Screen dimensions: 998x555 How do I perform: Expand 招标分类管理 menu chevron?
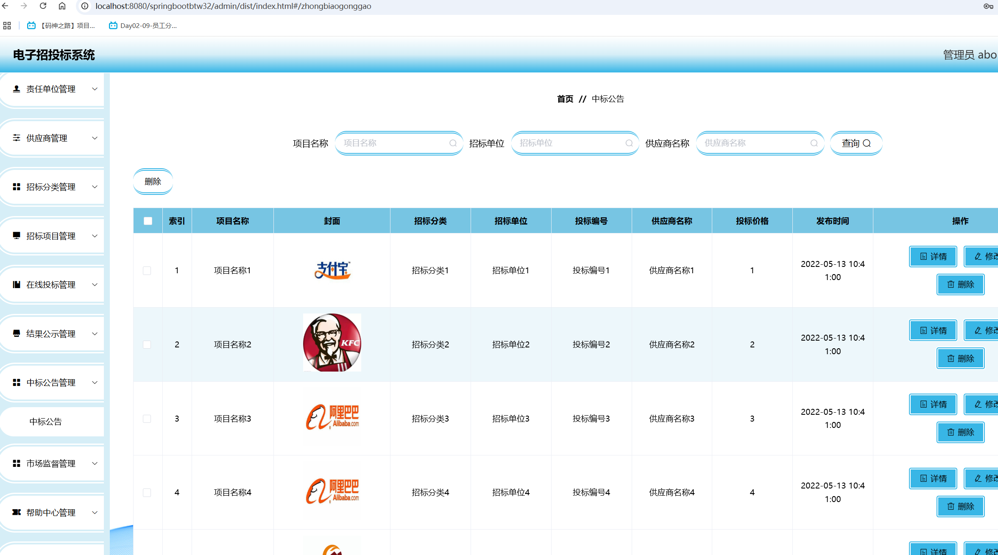coord(95,187)
